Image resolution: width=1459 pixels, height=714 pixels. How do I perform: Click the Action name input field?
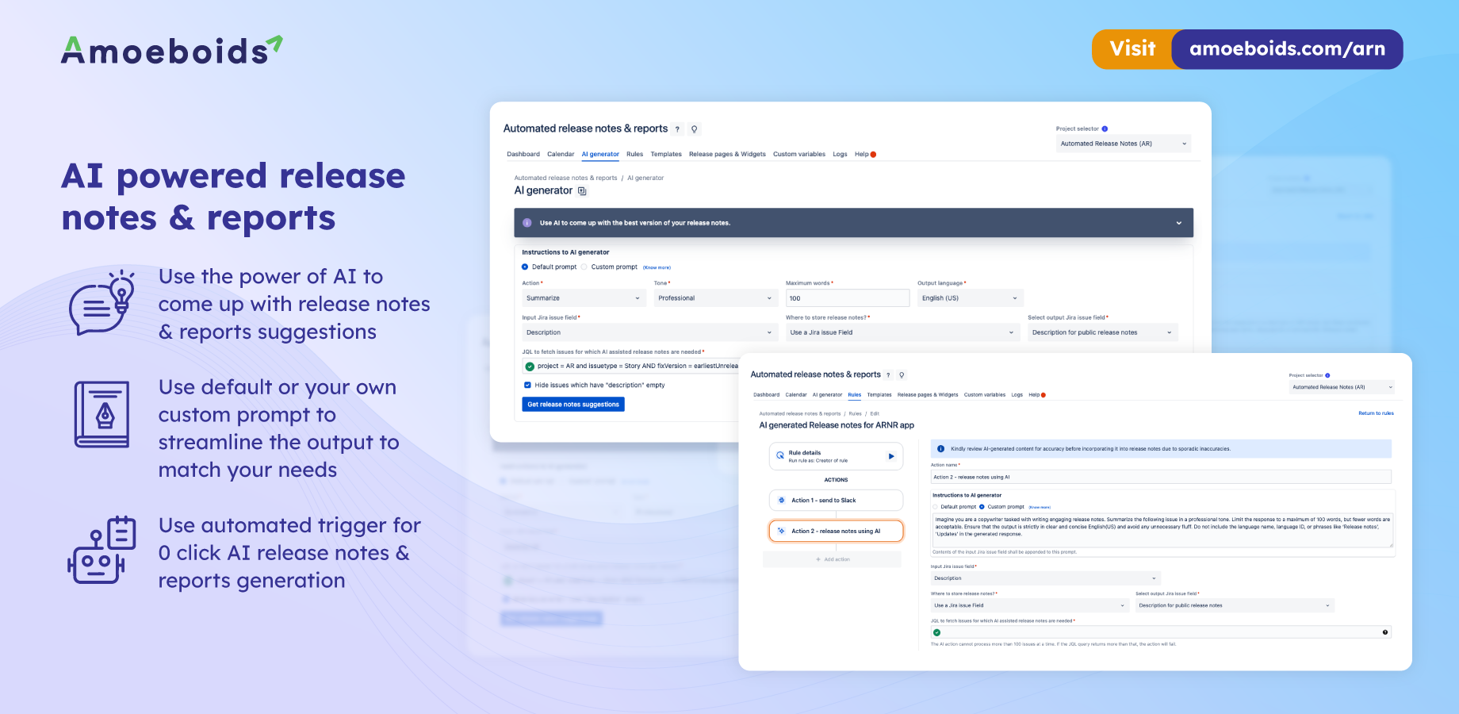tap(1161, 477)
